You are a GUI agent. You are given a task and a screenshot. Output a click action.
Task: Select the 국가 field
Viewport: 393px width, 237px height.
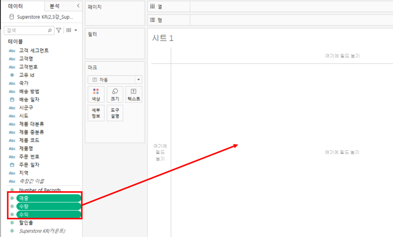click(24, 83)
